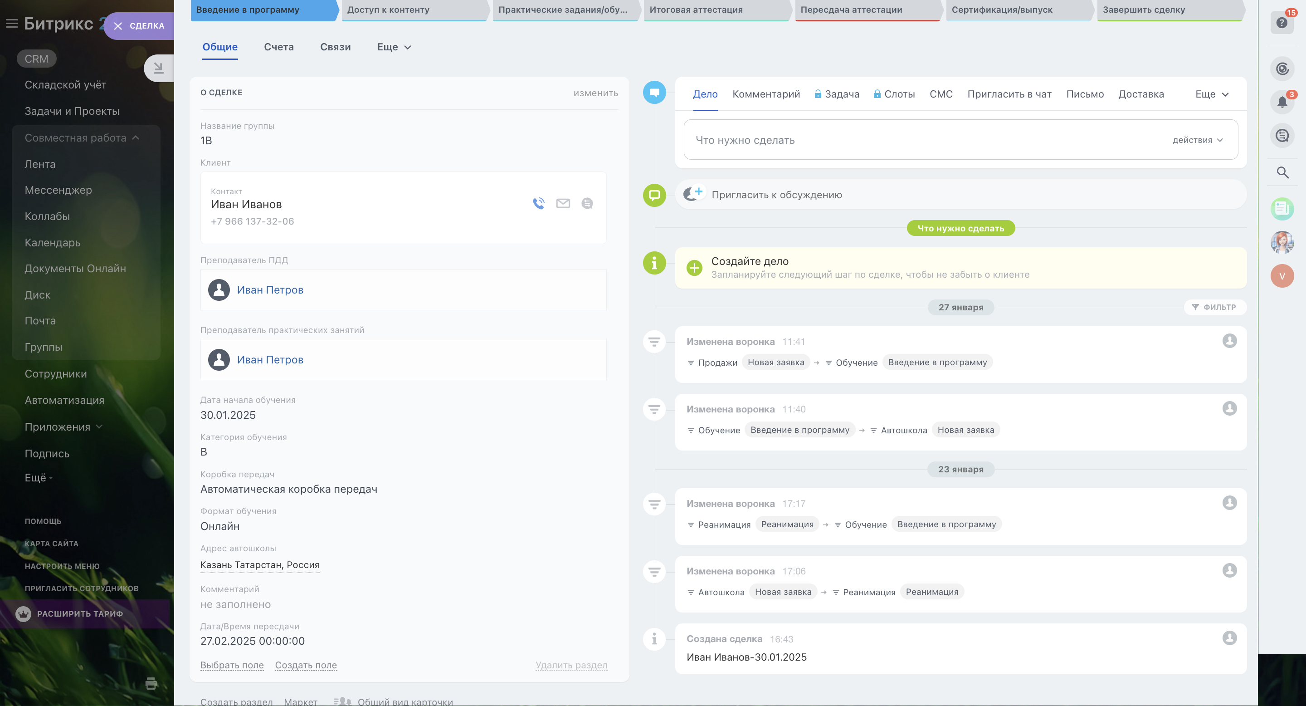Click the green plus icon to create a дело
Image resolution: width=1306 pixels, height=706 pixels.
(694, 268)
